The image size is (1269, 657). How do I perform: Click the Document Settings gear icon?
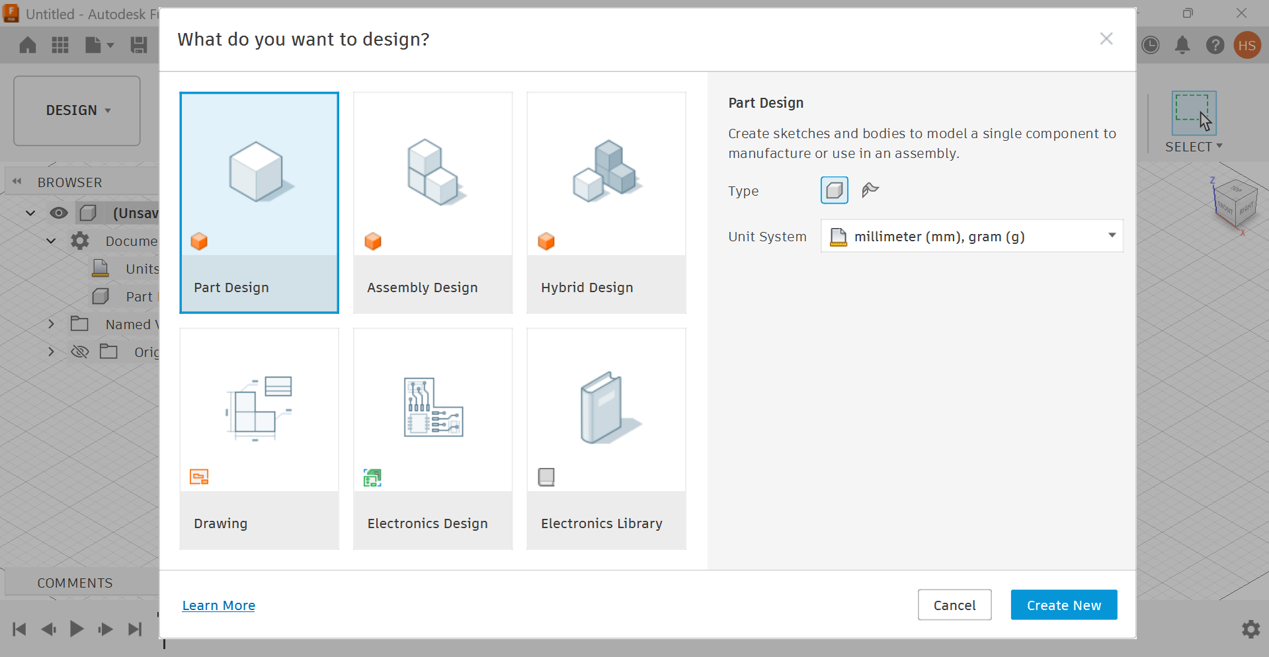point(80,241)
